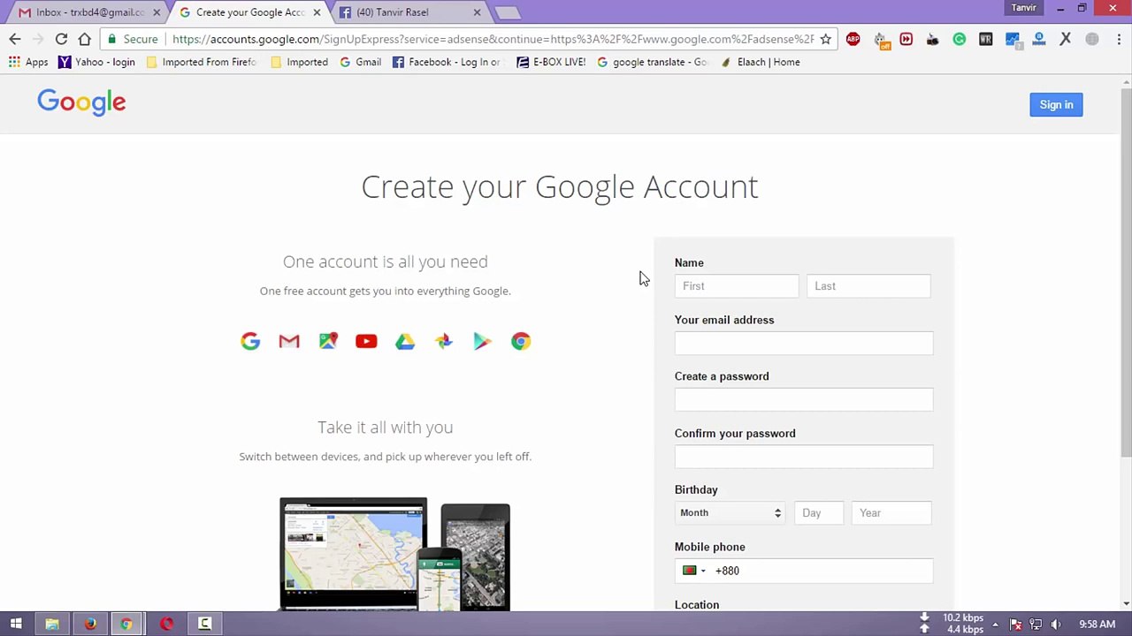1132x636 pixels.
Task: Reload the current page
Action: [x=61, y=39]
